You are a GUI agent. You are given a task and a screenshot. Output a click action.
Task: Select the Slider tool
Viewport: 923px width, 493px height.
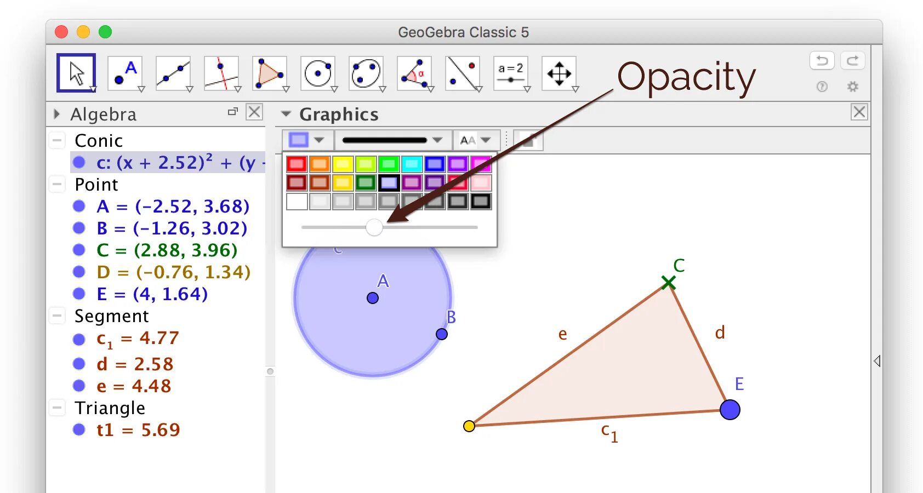tap(511, 72)
